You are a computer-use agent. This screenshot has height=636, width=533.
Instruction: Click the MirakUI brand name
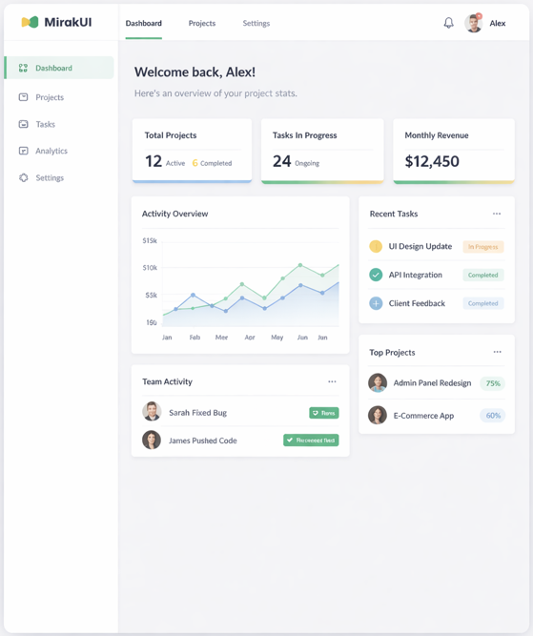click(x=68, y=22)
